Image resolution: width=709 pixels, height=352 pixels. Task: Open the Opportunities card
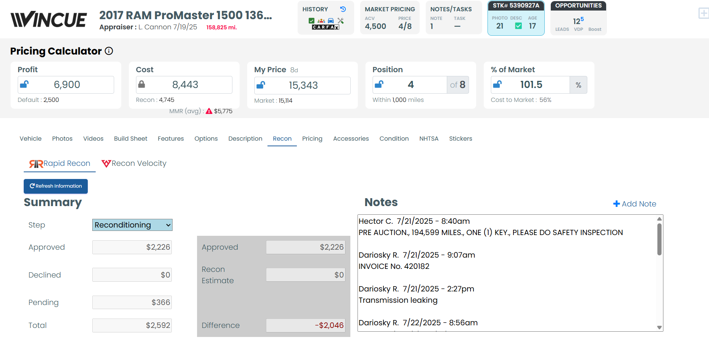[579, 18]
